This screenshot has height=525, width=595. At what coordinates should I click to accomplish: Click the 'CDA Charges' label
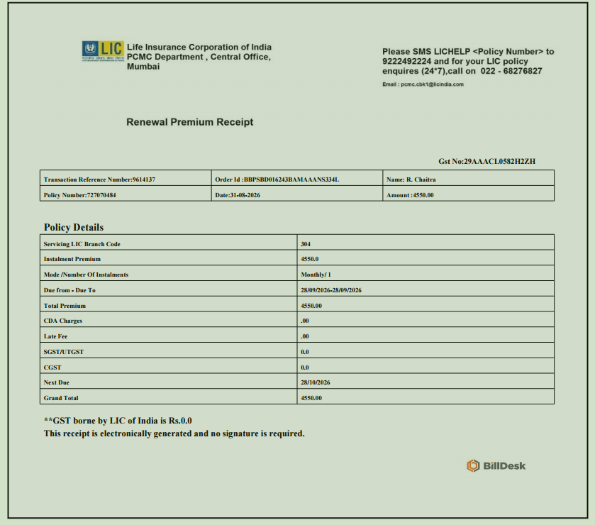[63, 321]
